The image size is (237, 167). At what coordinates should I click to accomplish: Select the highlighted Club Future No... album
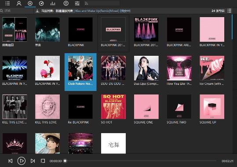coord(80,72)
